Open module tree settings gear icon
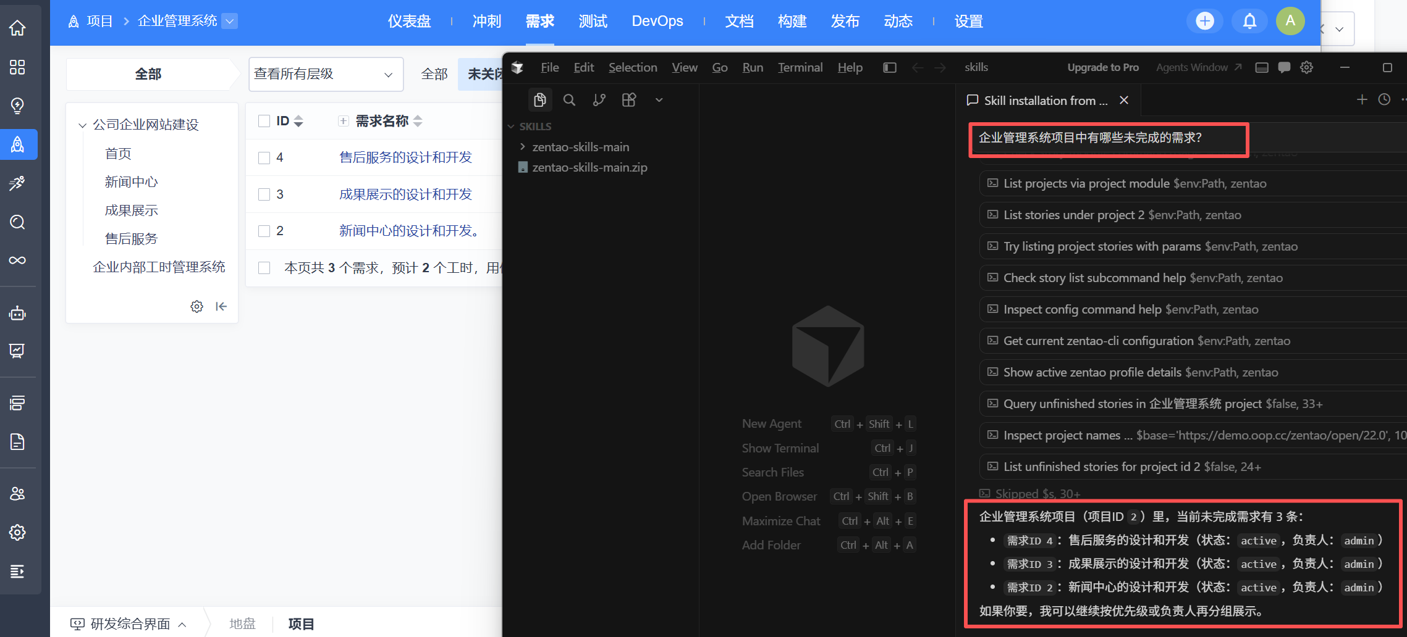 196,306
